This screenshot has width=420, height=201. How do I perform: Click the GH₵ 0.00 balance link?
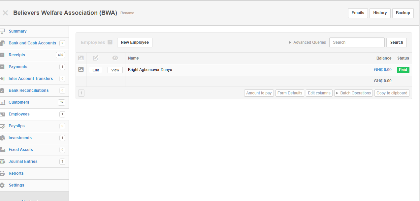383,70
